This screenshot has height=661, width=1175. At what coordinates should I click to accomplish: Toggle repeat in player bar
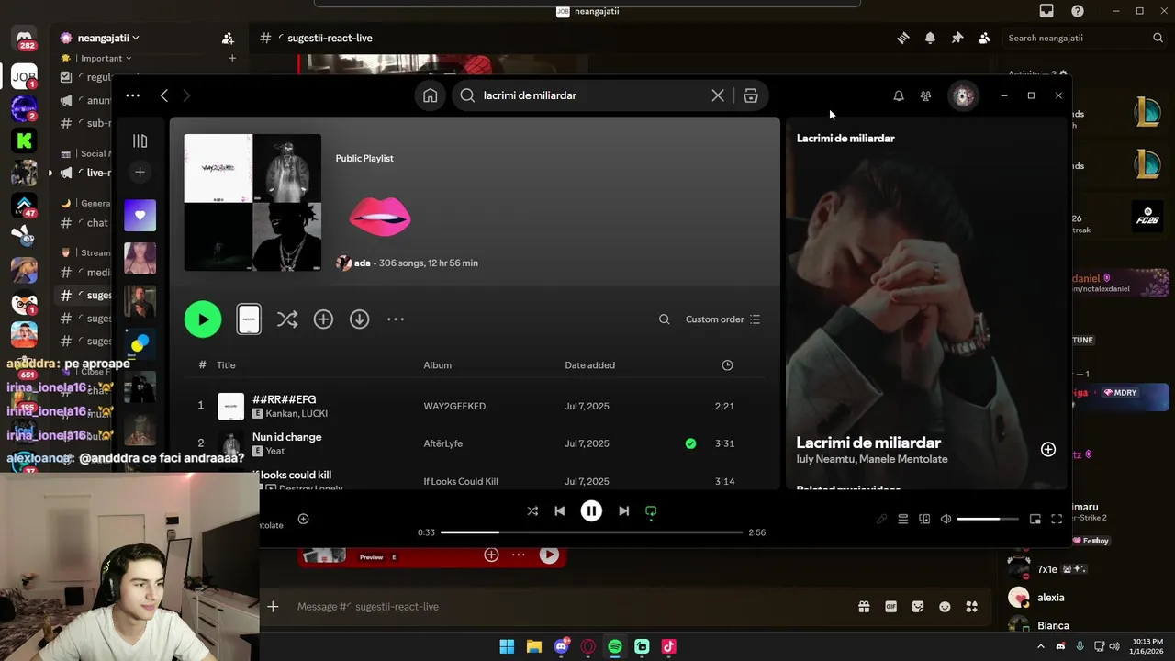pos(651,511)
